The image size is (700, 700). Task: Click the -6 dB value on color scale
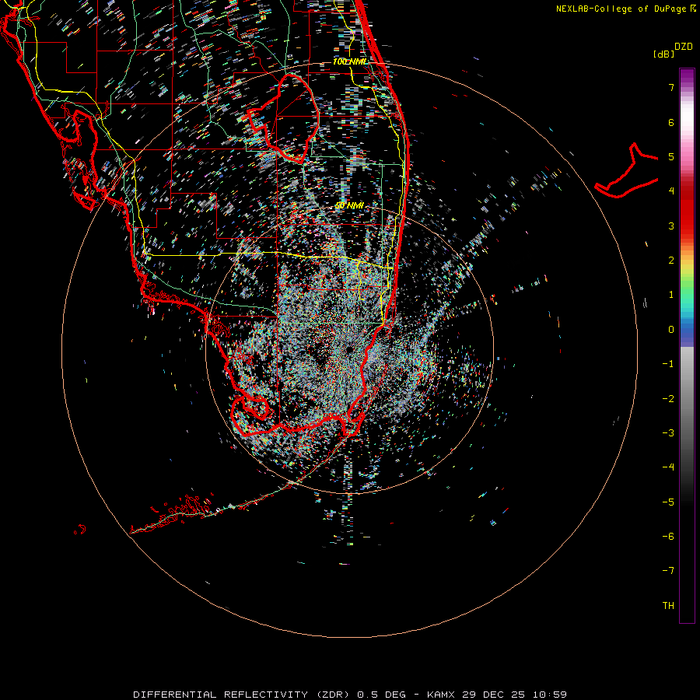668,536
